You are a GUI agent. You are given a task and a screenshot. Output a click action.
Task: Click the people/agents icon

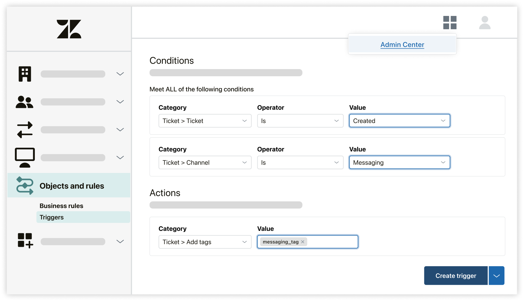pyautogui.click(x=24, y=102)
